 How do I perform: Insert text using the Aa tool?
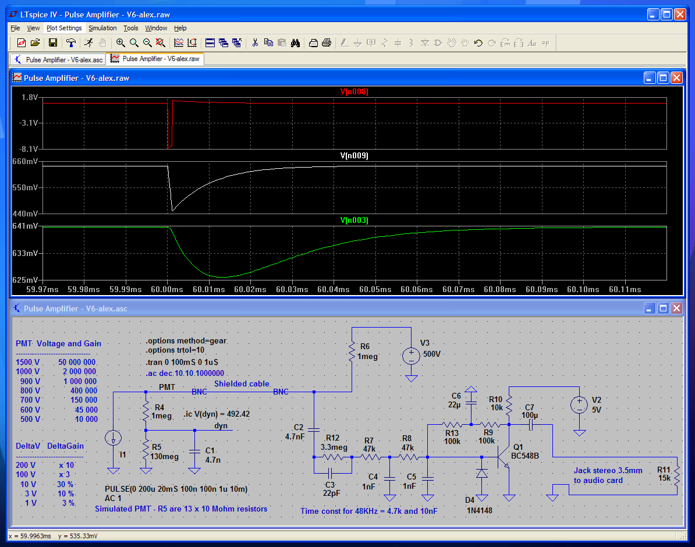[533, 42]
